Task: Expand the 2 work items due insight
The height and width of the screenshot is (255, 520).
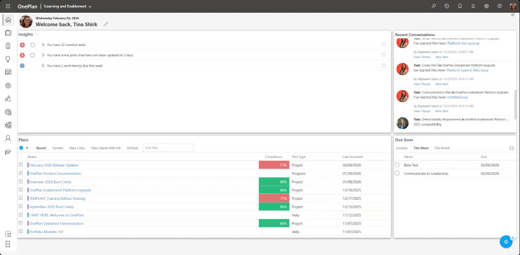Action: pos(43,66)
